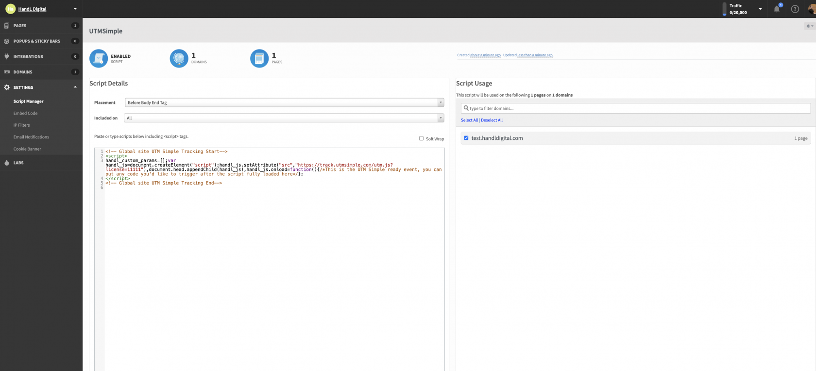Click the Enabled Script icon

click(99, 59)
